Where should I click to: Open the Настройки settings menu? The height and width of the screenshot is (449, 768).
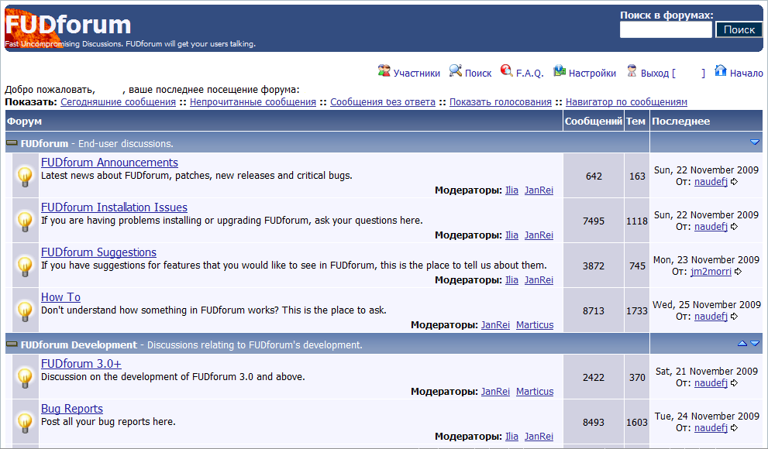click(x=592, y=73)
